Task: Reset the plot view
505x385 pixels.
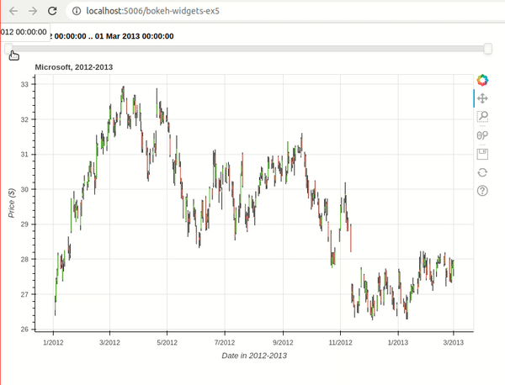Action: [x=482, y=172]
